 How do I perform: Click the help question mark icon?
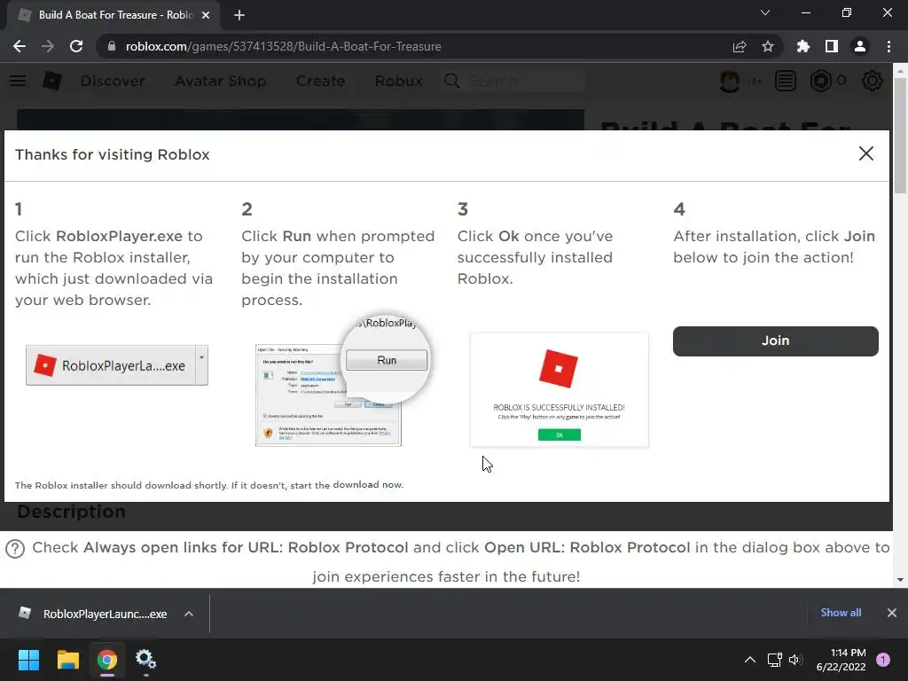coord(15,548)
